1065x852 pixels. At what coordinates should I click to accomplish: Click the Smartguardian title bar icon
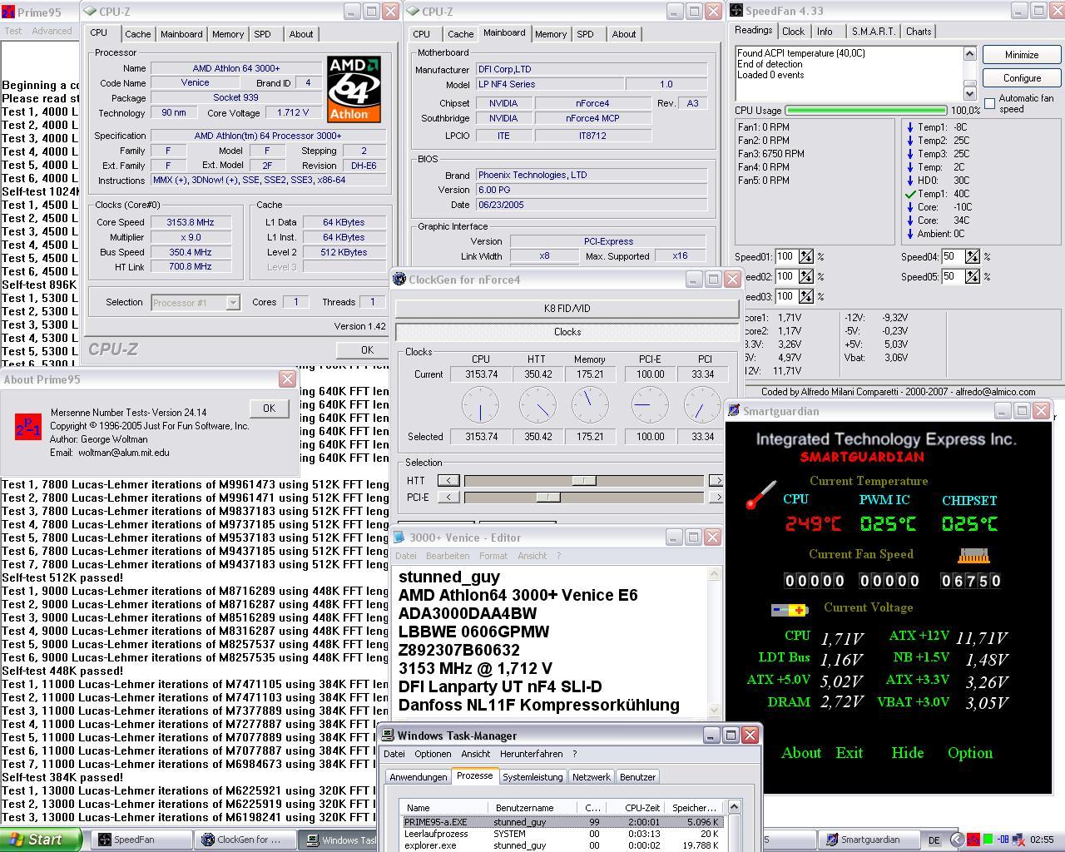[x=734, y=411]
